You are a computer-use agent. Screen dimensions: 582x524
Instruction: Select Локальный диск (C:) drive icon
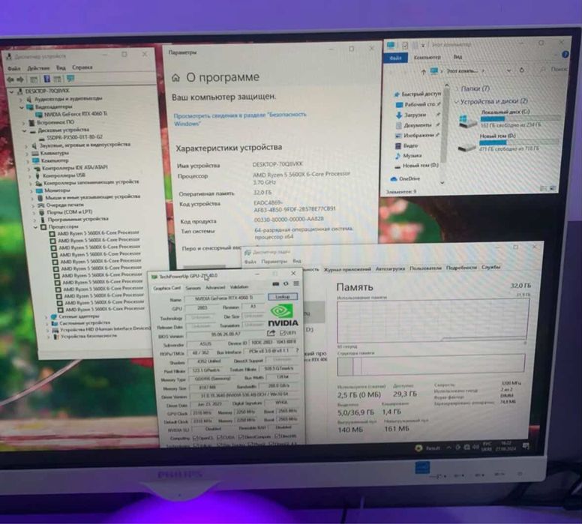click(467, 121)
